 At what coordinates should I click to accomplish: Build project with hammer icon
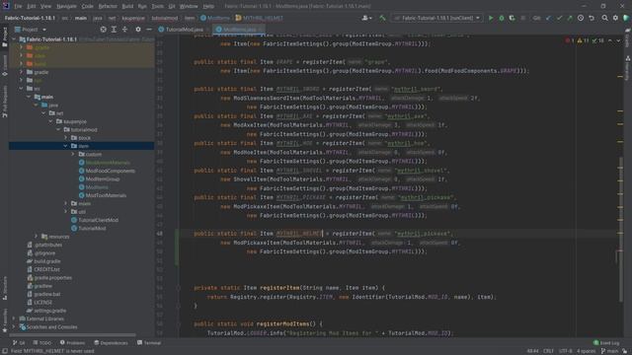click(x=382, y=18)
